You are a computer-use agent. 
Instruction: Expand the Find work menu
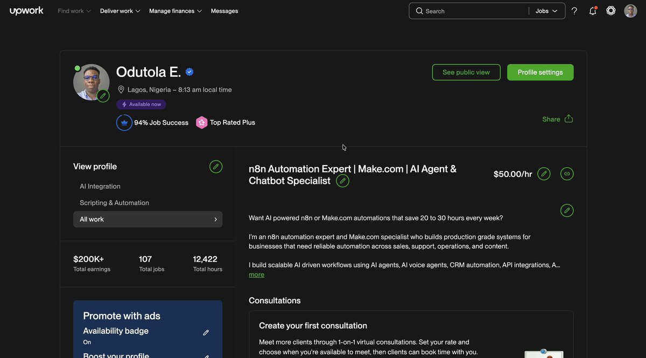point(74,11)
